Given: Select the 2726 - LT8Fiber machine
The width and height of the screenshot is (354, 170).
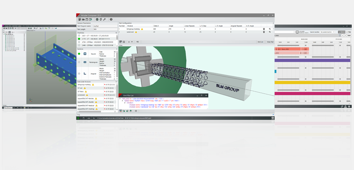Looking at the screenshot, I should click(x=79, y=42).
